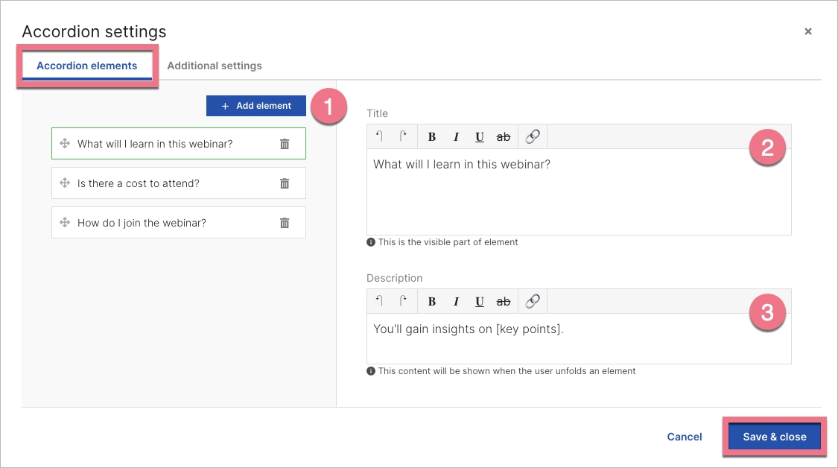This screenshot has height=468, width=838.
Task: Delete the 'Is there a cost to attend?' element
Action: [x=284, y=183]
